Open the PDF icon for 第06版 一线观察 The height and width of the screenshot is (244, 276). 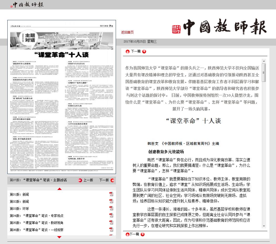click(111, 229)
